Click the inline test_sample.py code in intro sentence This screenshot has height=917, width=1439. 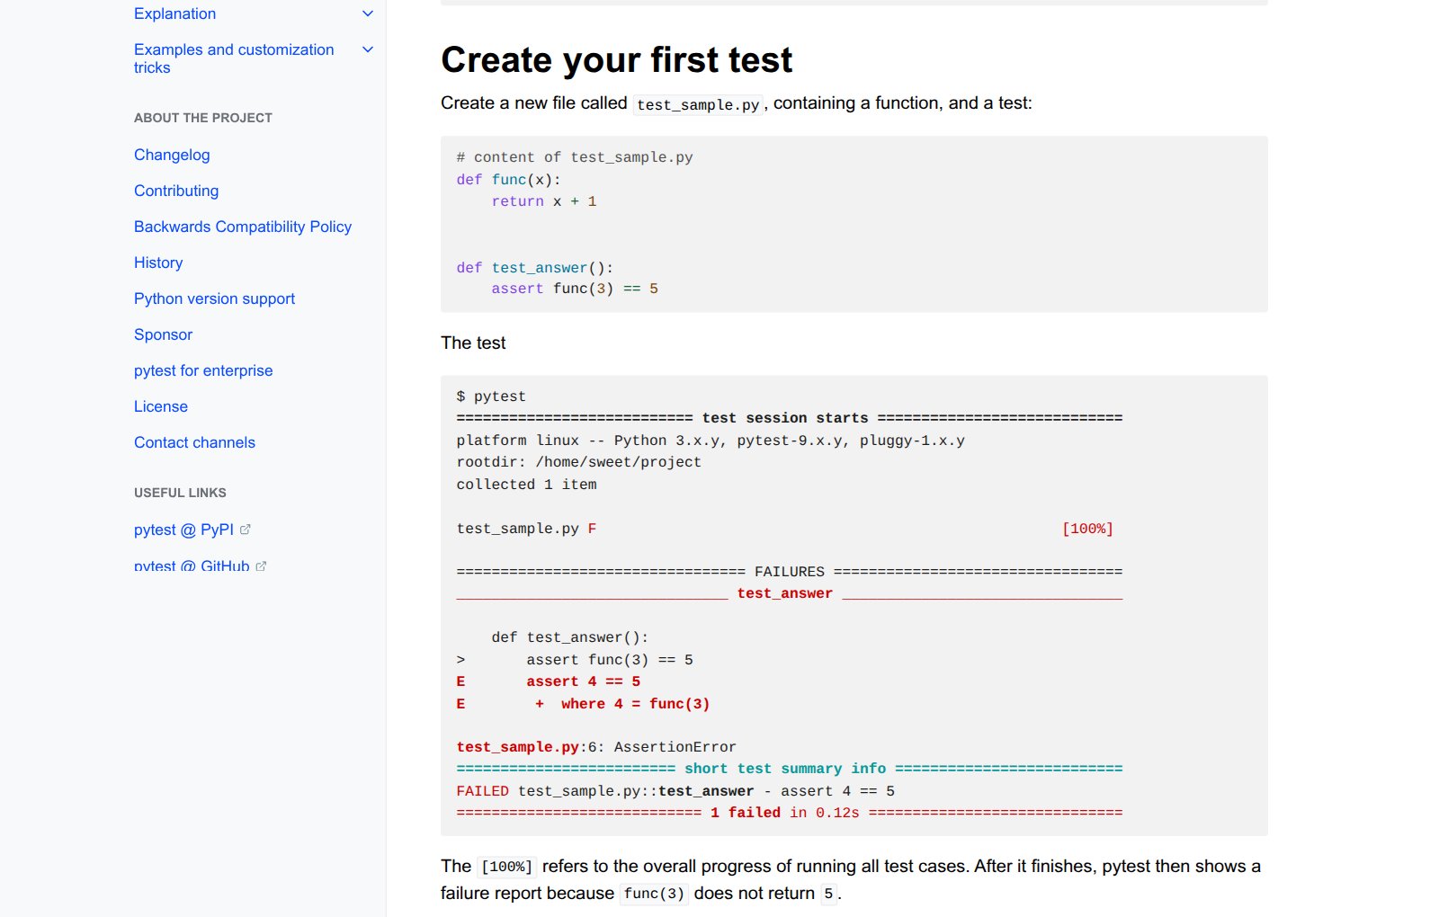point(698,104)
